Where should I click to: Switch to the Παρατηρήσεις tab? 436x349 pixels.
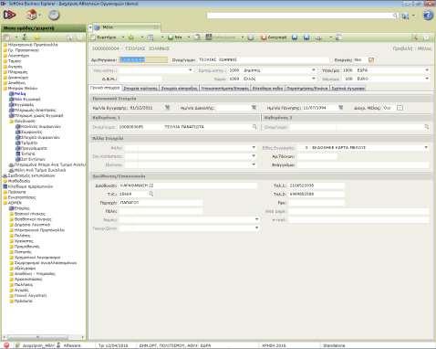[x=307, y=89]
